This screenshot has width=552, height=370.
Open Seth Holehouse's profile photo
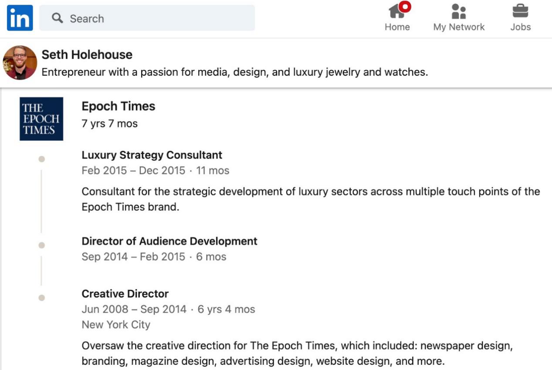tap(20, 63)
